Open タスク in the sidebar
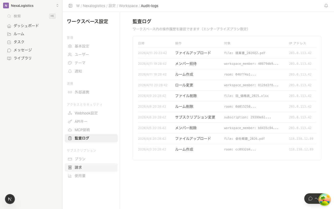 click(31, 42)
